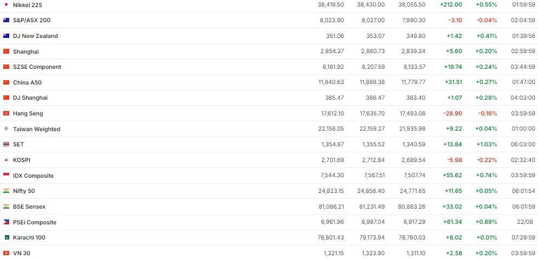The image size is (538, 259).
Task: Click the New Zealand flag icon
Action: (6, 36)
